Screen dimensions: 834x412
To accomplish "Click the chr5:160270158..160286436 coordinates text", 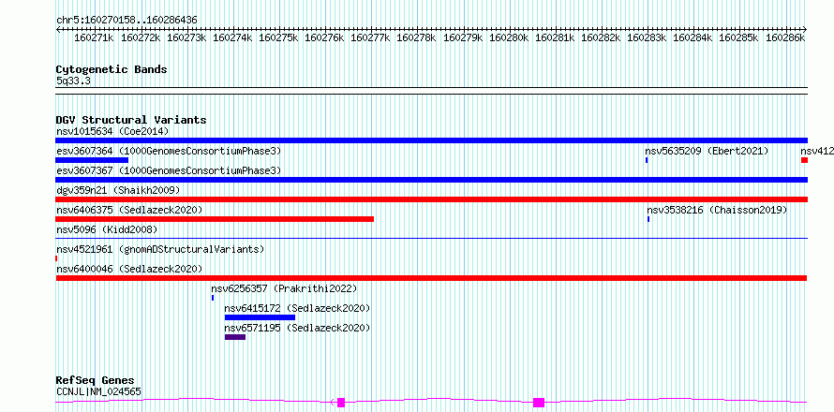I will coord(127,21).
